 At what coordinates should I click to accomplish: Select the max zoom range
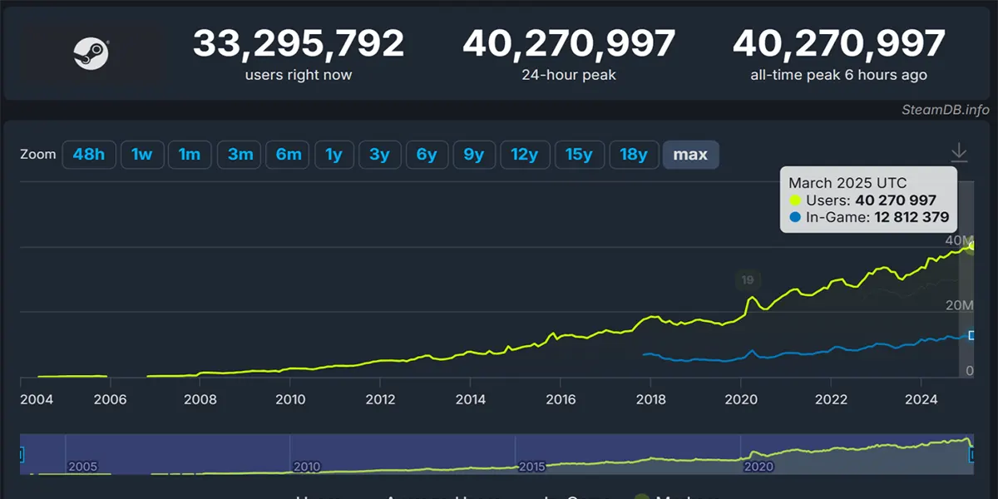690,155
